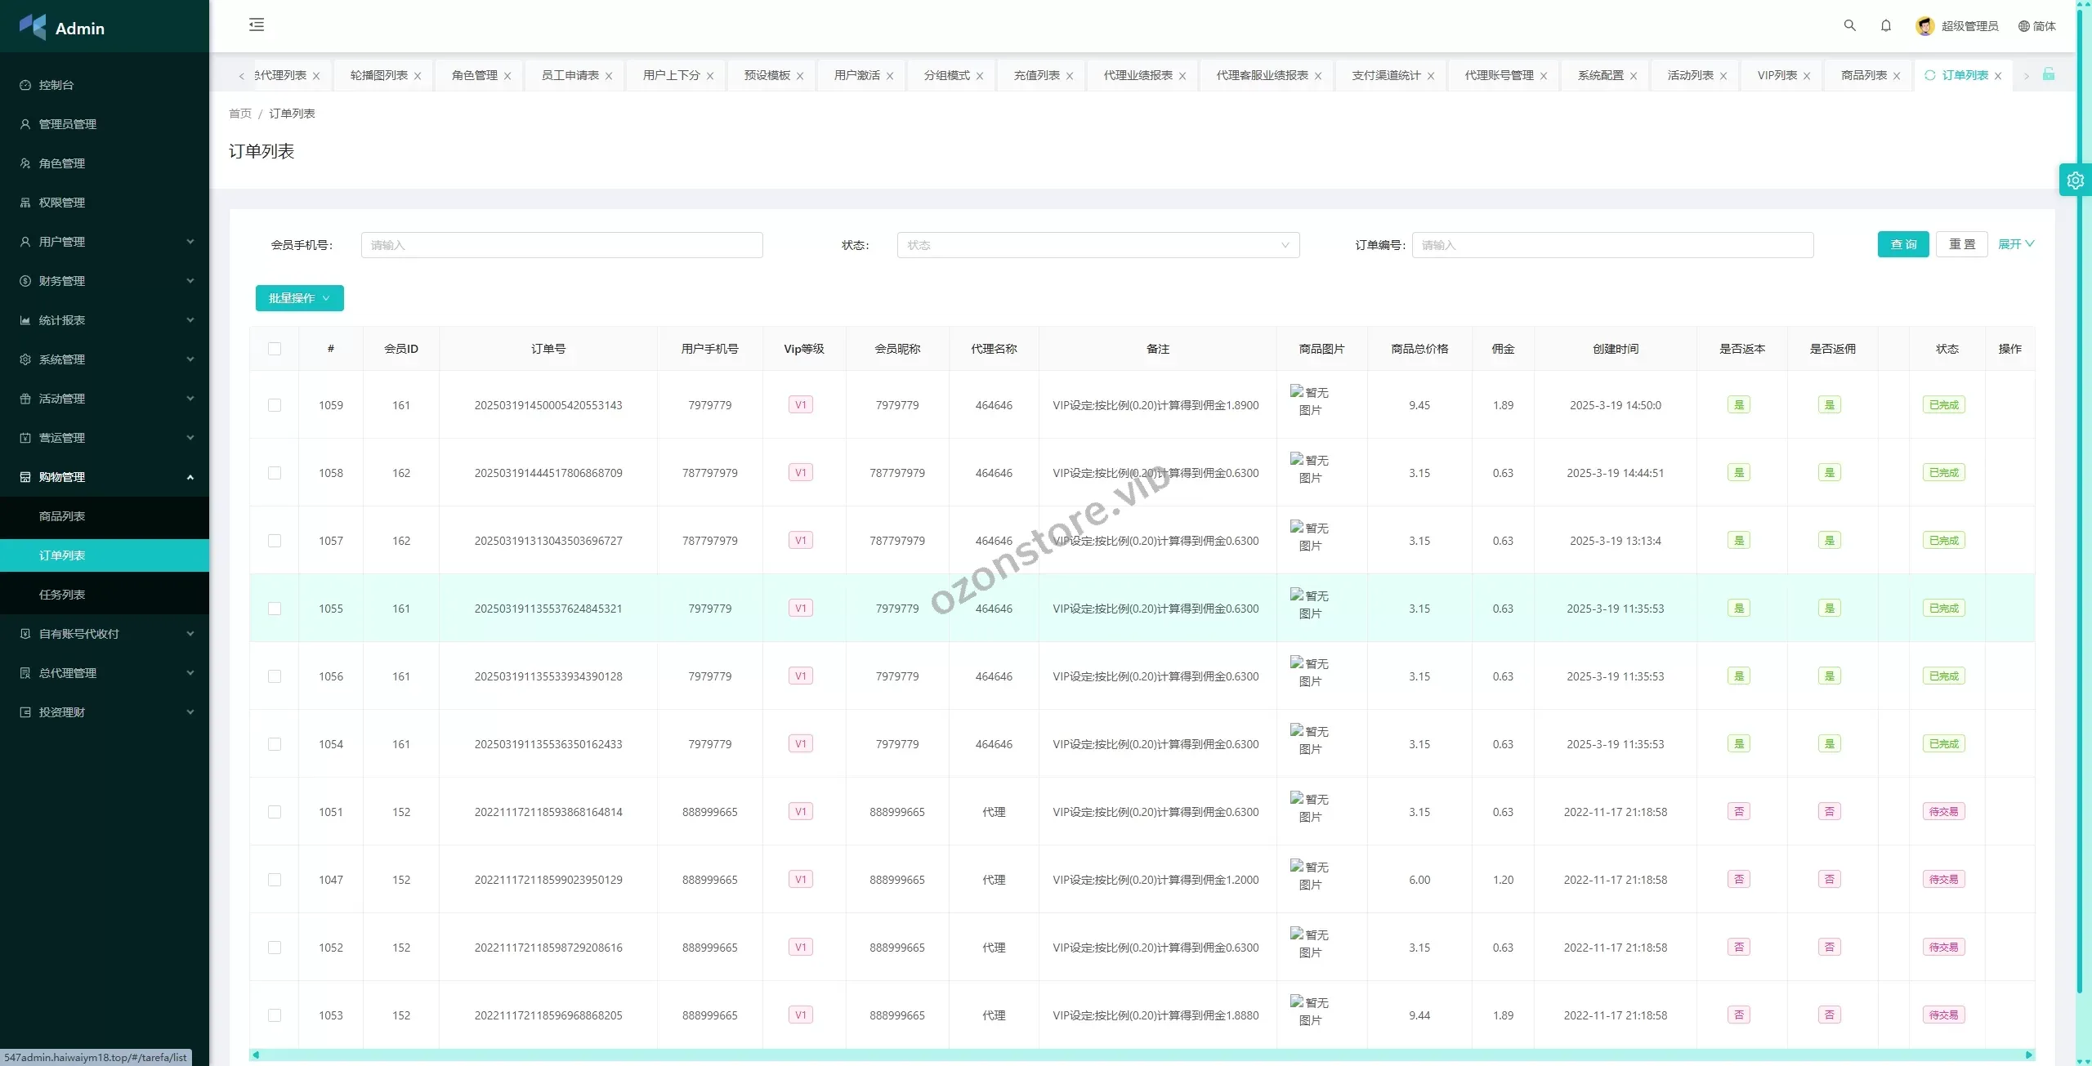
Task: Open the floating settings gear panel
Action: [2075, 181]
